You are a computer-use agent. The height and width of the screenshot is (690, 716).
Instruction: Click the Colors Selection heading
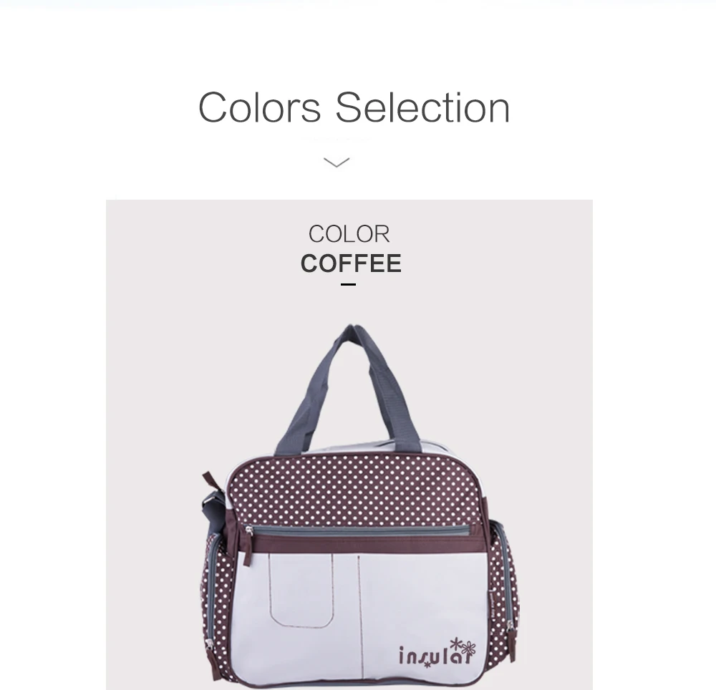coord(354,107)
